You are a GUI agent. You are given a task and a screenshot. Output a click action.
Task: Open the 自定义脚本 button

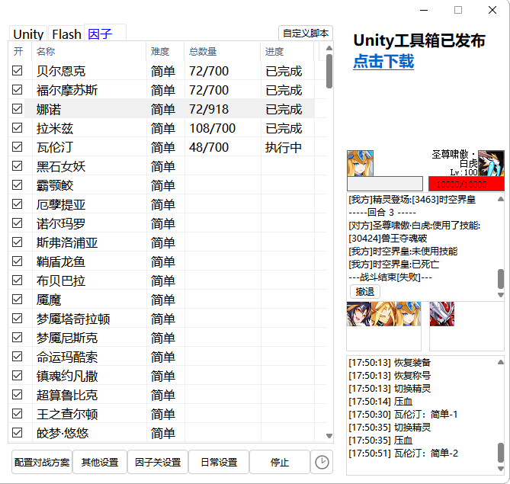pos(306,34)
